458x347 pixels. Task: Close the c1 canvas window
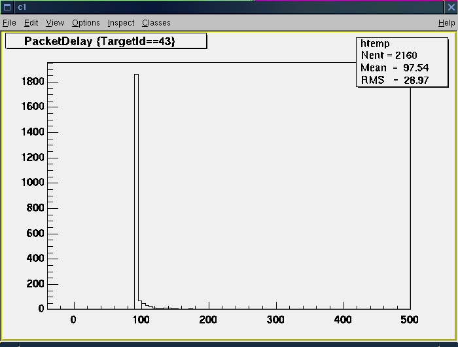[451, 7]
